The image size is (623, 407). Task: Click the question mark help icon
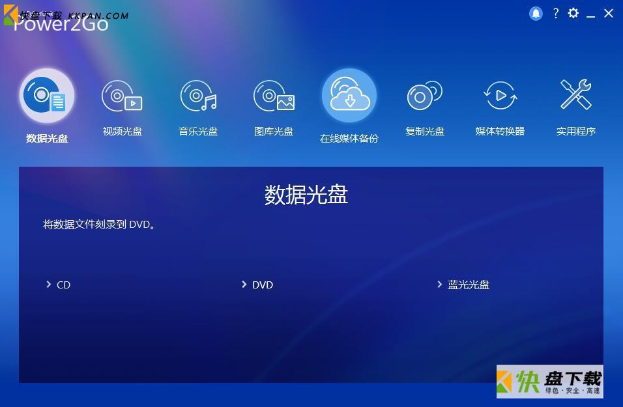[556, 14]
